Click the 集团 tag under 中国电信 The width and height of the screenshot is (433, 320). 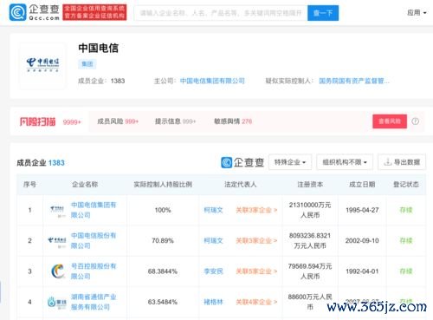87,64
